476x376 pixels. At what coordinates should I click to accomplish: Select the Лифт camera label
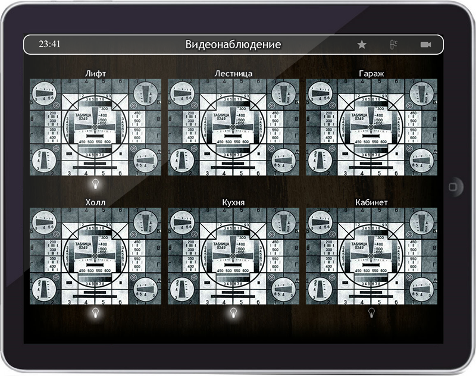[x=95, y=73]
